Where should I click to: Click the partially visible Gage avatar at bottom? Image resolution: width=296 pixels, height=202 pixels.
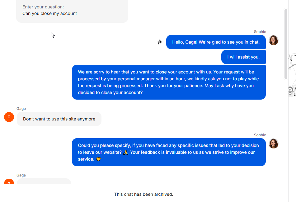point(9,181)
